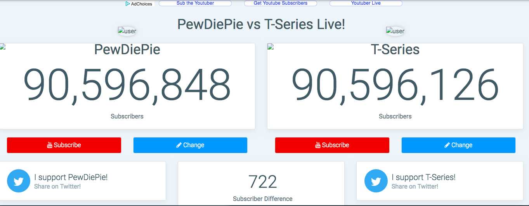Click pencil icon on PewDiePie Change button

click(x=179, y=145)
